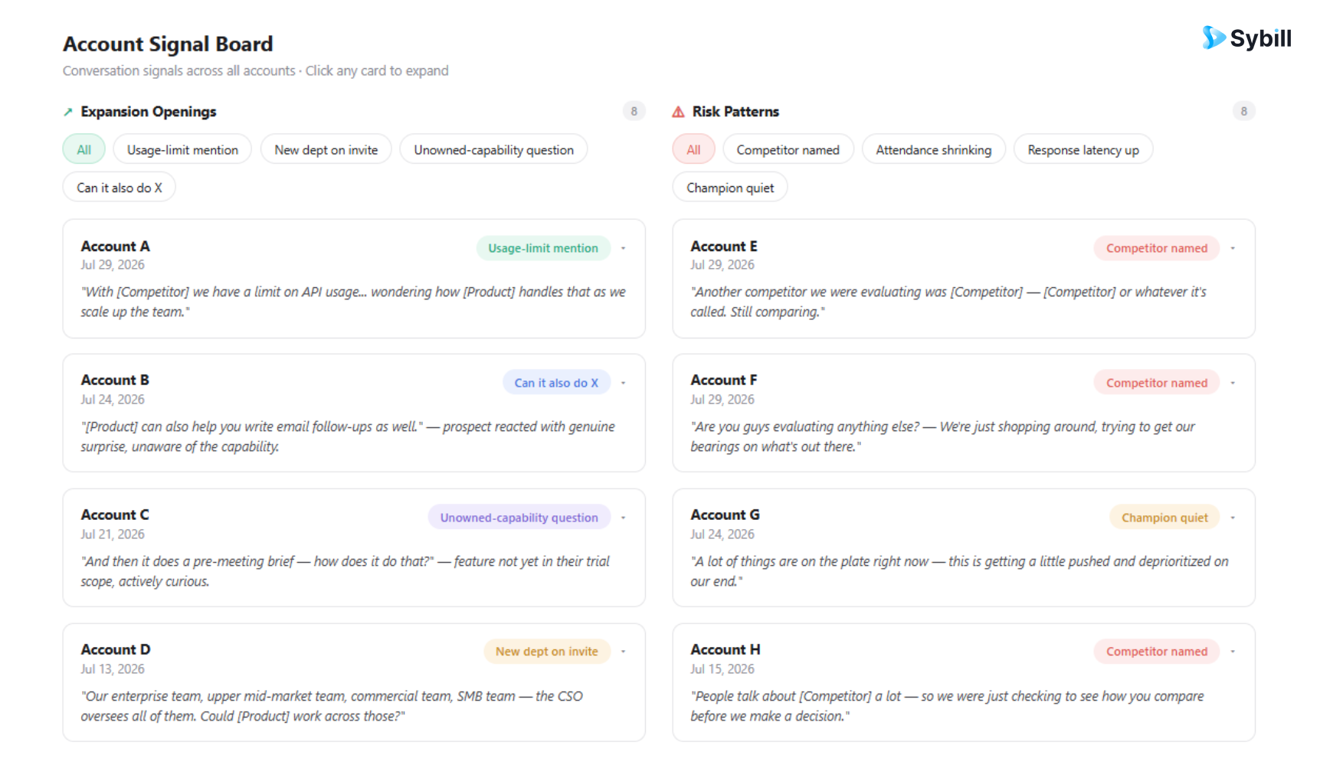Click Competitor named tag on Account E
The width and height of the screenshot is (1320, 778).
[1157, 248]
